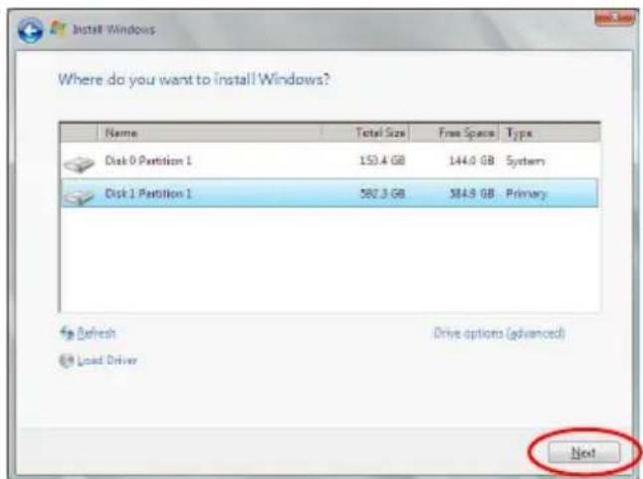
Task: Click Disk 1 free space value
Action: (472, 193)
